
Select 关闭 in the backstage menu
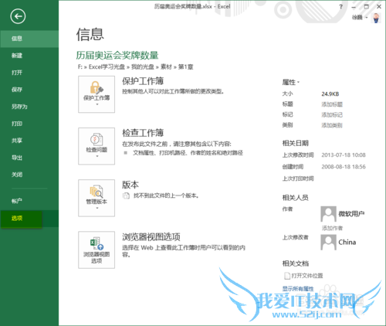(x=29, y=175)
